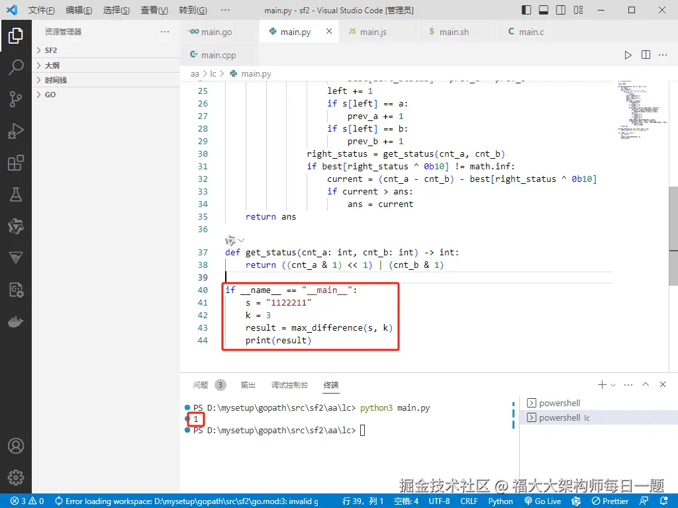Change language mode Python in status bar

click(x=501, y=501)
